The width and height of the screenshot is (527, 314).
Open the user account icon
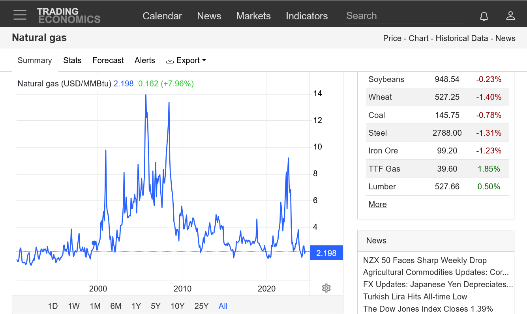[x=510, y=16]
